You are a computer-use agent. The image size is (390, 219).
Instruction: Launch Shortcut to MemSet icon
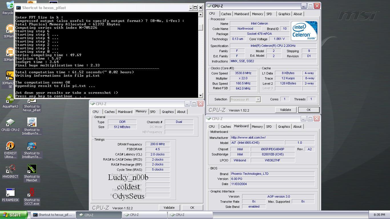tap(32, 173)
